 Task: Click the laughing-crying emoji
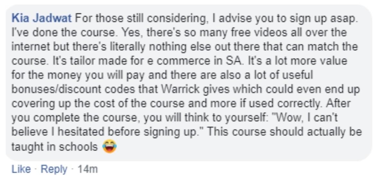[110, 147]
